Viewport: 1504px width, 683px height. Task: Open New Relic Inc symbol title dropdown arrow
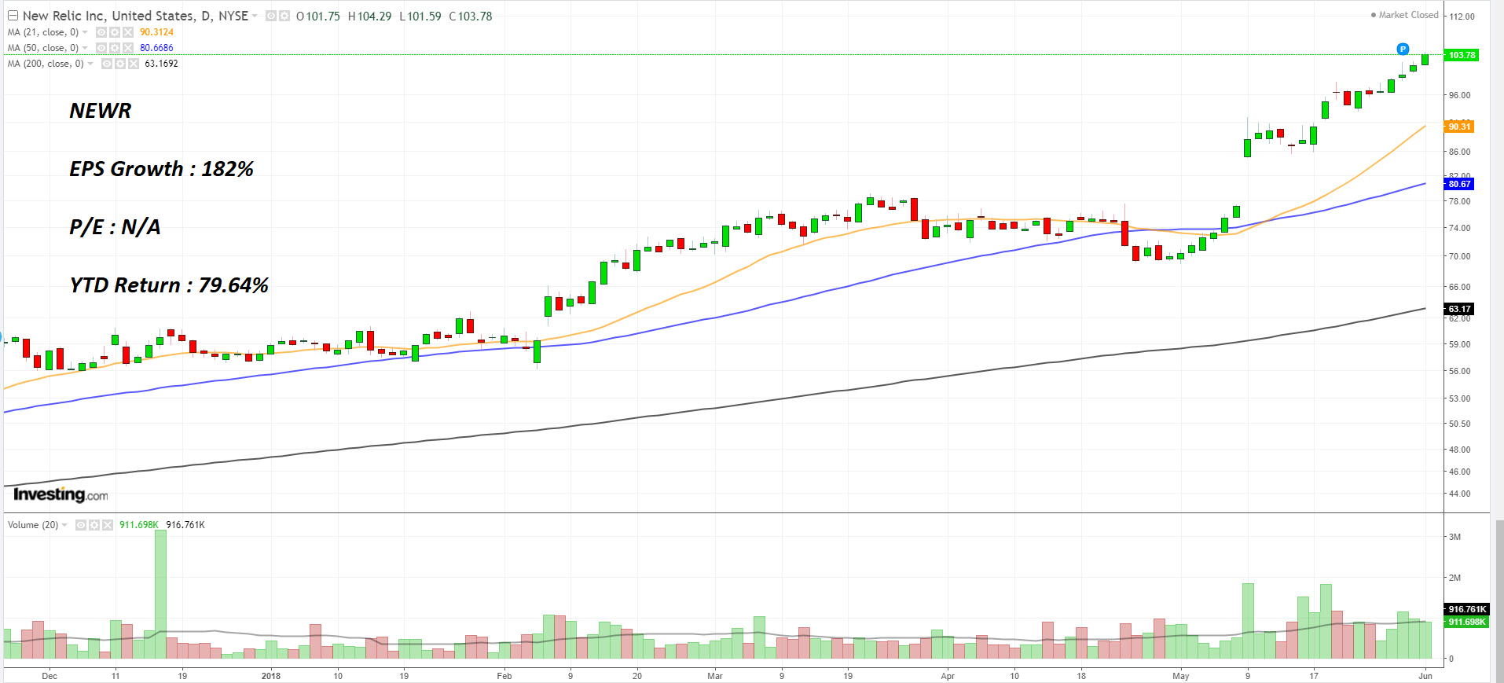click(255, 16)
